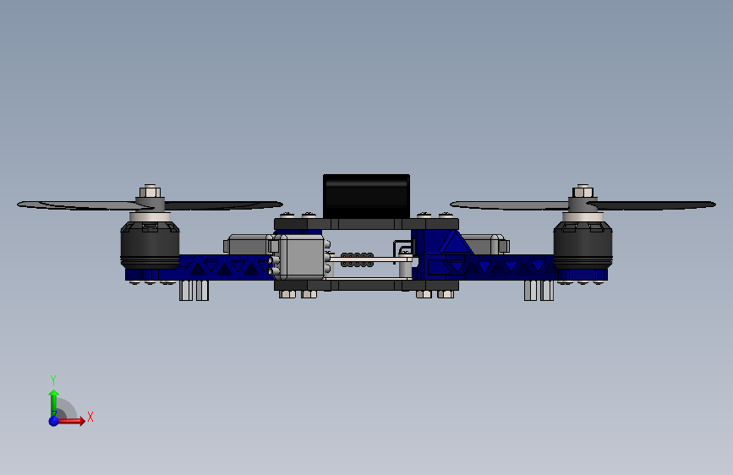The image size is (733, 475).
Task: Select the black pin header in center gap
Action: pos(357,260)
